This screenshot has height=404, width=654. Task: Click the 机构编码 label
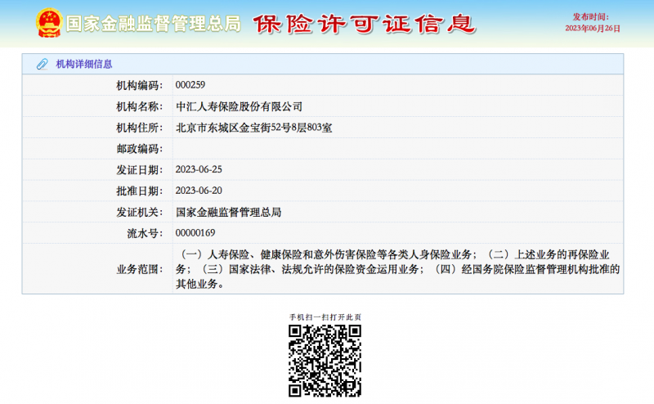(x=139, y=86)
